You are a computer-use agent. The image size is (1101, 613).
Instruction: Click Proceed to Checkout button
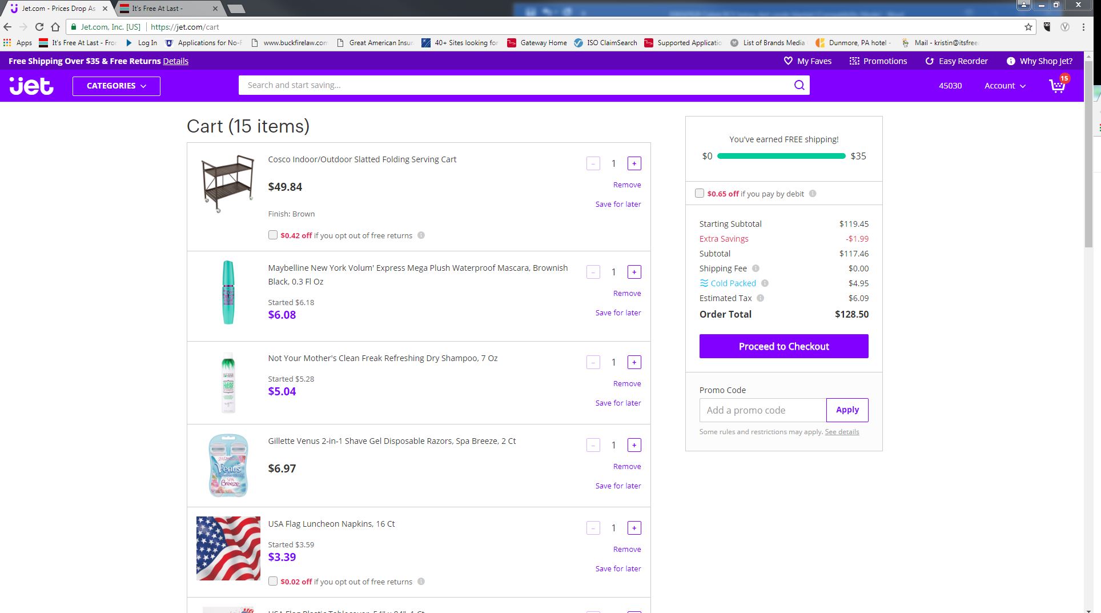pyautogui.click(x=784, y=346)
